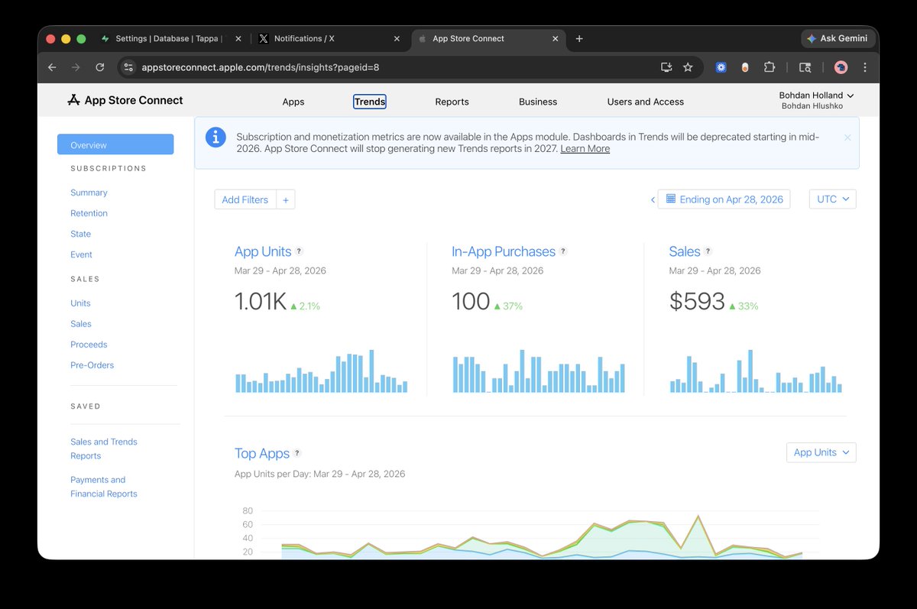The image size is (917, 609).
Task: Open Sales and Trends Reports link
Action: click(x=104, y=449)
